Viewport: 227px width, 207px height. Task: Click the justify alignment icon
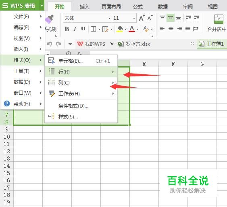(188, 29)
